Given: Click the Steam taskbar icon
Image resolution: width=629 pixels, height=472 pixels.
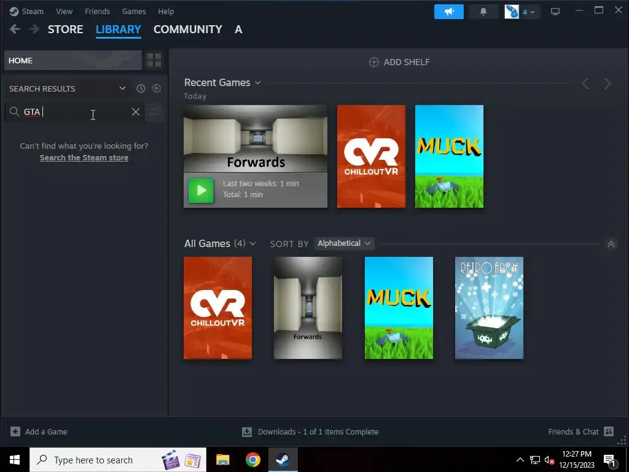Looking at the screenshot, I should pos(283,460).
